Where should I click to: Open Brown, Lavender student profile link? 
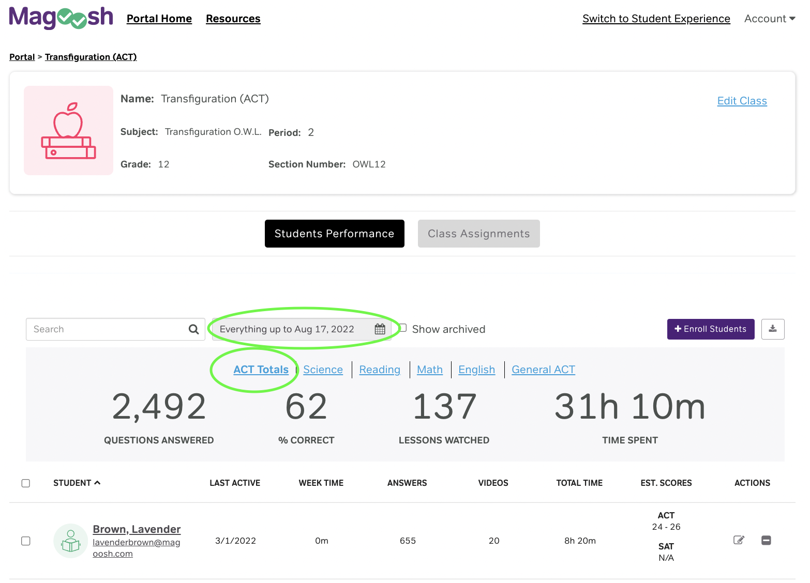coord(137,529)
